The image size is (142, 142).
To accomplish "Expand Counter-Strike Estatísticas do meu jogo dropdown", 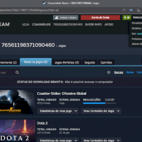I will (x=58, y=111).
